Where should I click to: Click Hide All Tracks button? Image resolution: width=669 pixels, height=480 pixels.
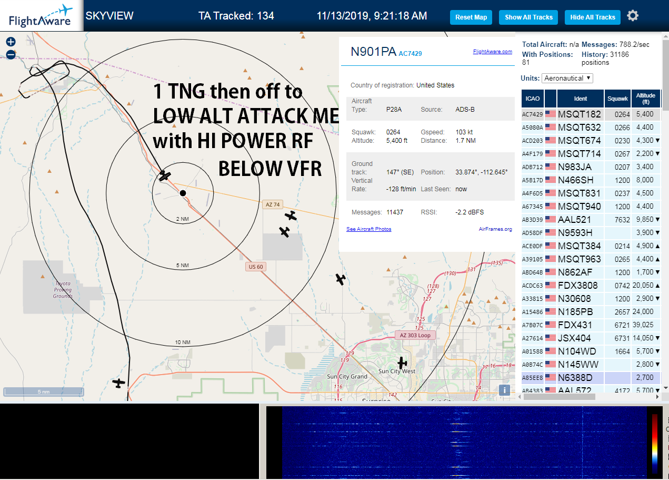[x=593, y=17]
